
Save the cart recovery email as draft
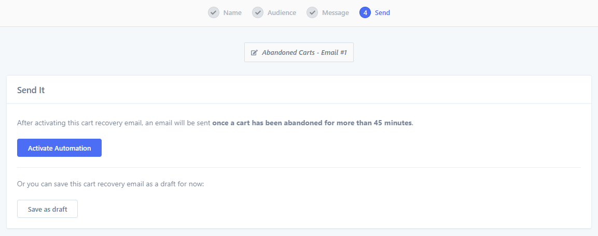47,209
